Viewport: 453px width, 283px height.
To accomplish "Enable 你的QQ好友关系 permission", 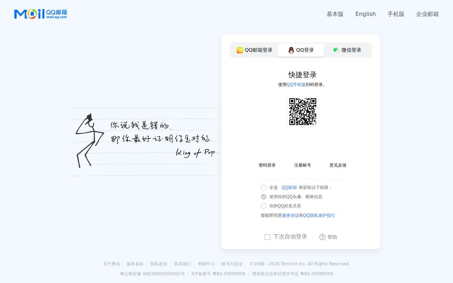I will [264, 206].
